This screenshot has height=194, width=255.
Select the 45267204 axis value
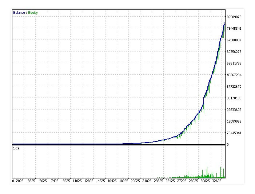234,75
